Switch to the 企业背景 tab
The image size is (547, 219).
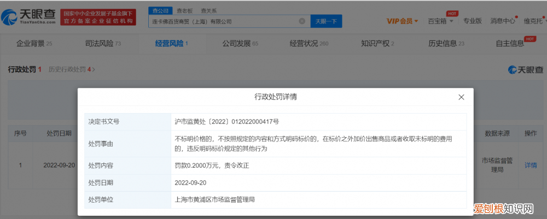tap(34, 44)
